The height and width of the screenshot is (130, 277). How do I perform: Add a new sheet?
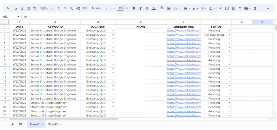click(x=12, y=124)
